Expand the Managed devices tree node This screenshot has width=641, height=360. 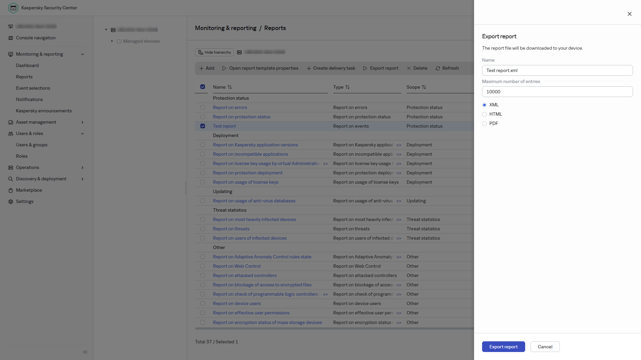112,41
